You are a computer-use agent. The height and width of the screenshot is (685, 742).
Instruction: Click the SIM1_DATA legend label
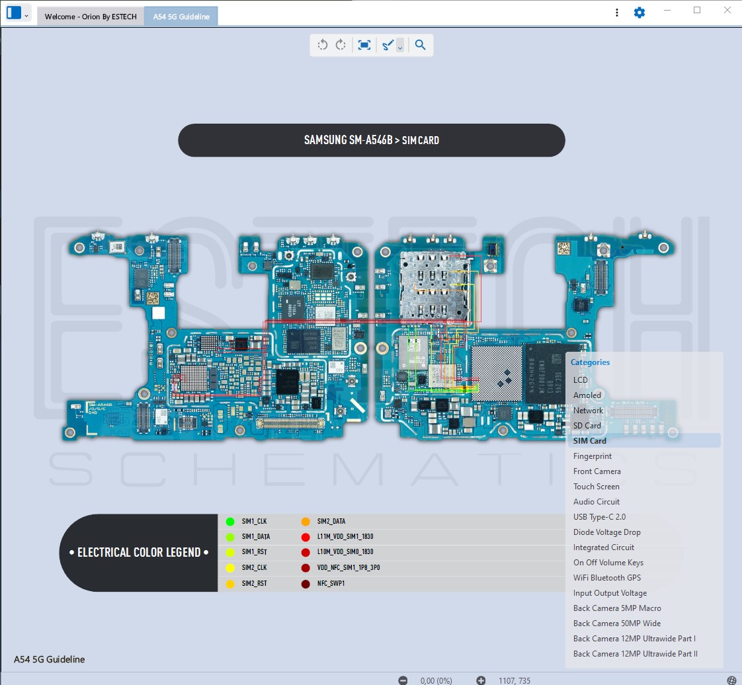[255, 536]
